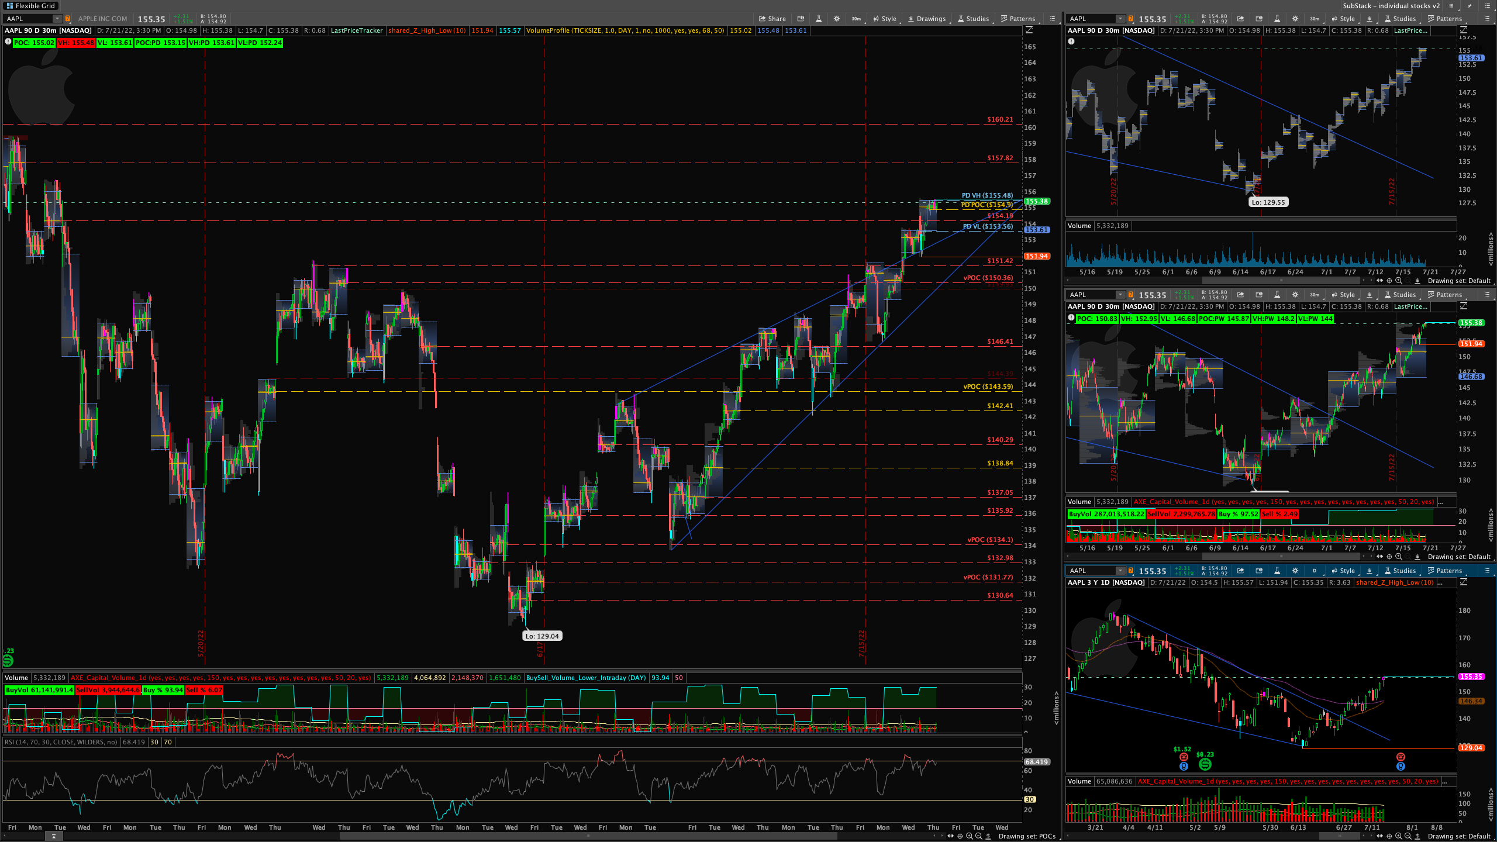Toggle the left sidebar expand arrow at bottom-left
The image size is (1497, 842).
click(x=53, y=837)
